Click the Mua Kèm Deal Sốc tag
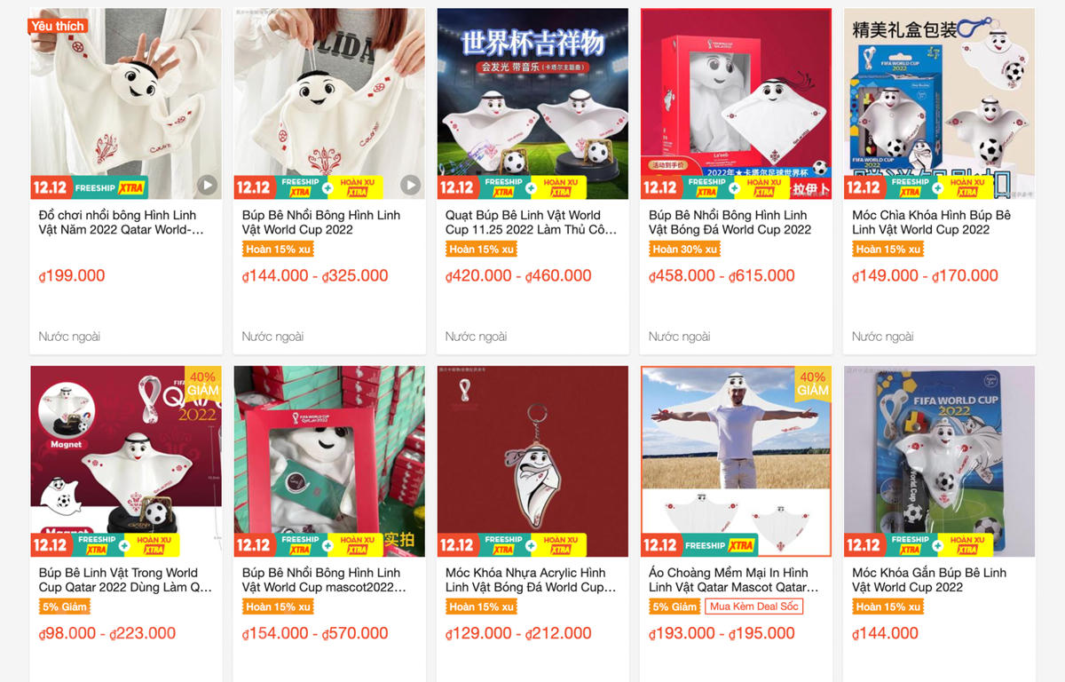Image resolution: width=1065 pixels, height=682 pixels. click(x=753, y=607)
